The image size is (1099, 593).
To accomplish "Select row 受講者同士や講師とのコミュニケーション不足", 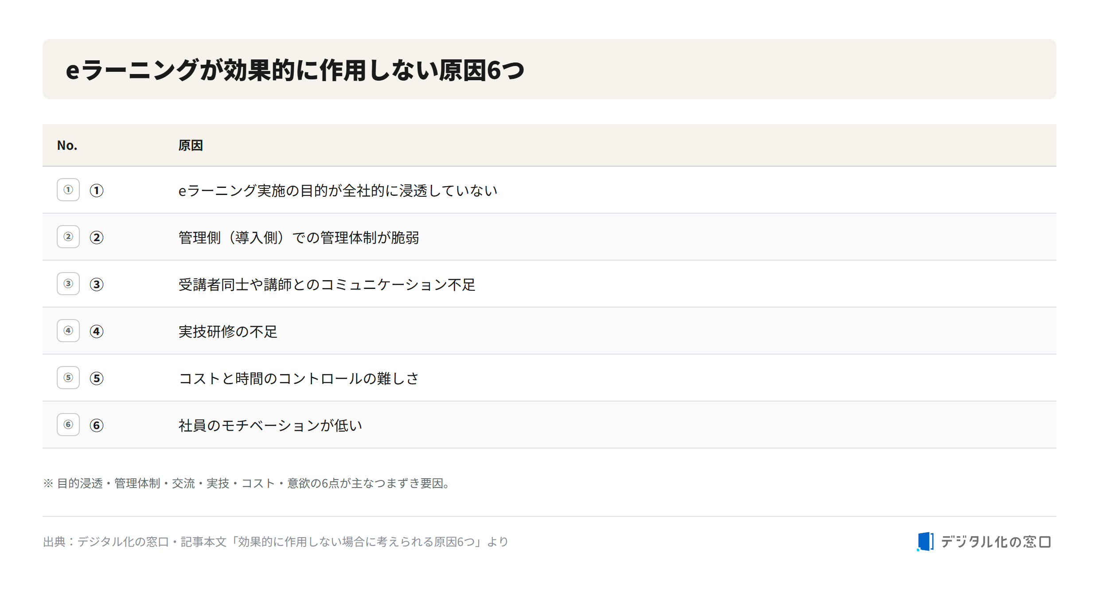I will coord(549,284).
